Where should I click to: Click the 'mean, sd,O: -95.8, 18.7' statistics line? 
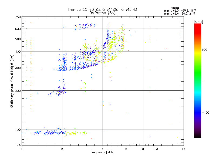180,11
